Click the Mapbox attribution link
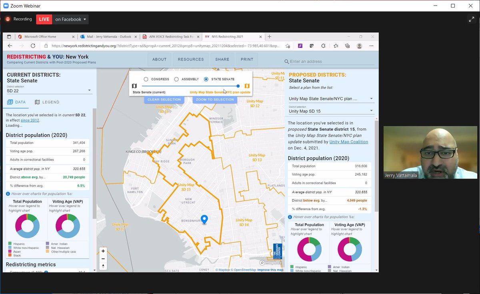Image resolution: width=480 pixels, height=294 pixels. coord(223,270)
